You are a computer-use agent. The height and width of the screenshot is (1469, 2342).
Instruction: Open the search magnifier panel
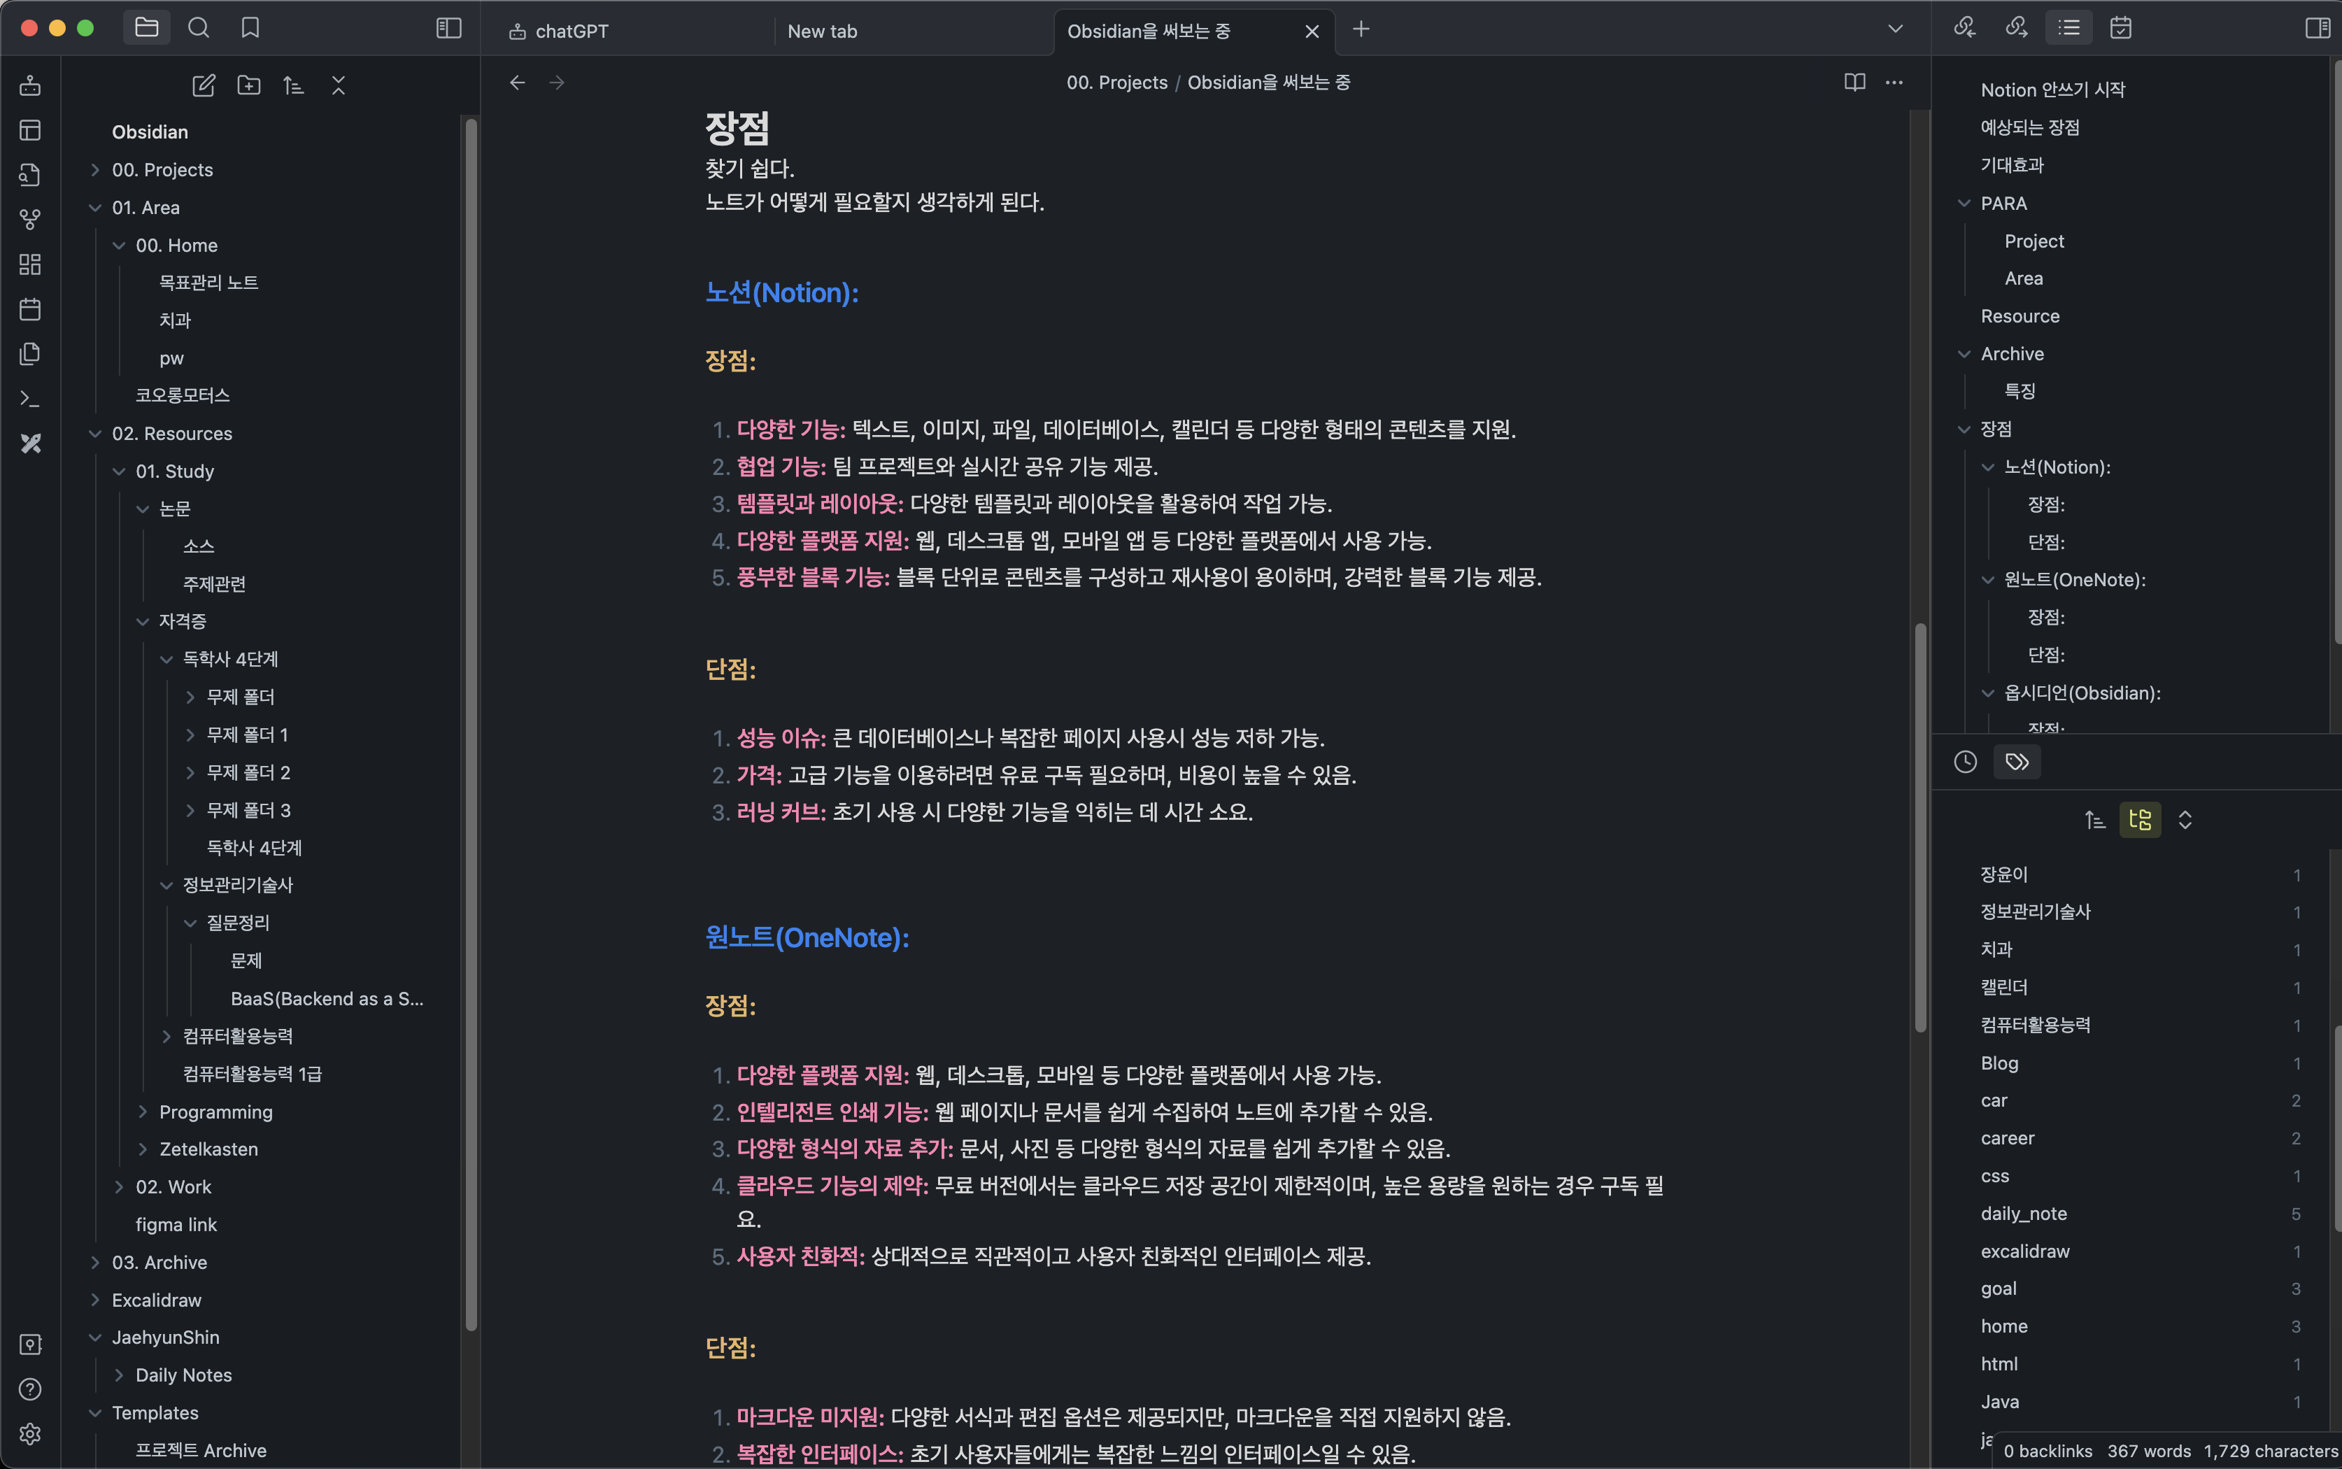(198, 28)
